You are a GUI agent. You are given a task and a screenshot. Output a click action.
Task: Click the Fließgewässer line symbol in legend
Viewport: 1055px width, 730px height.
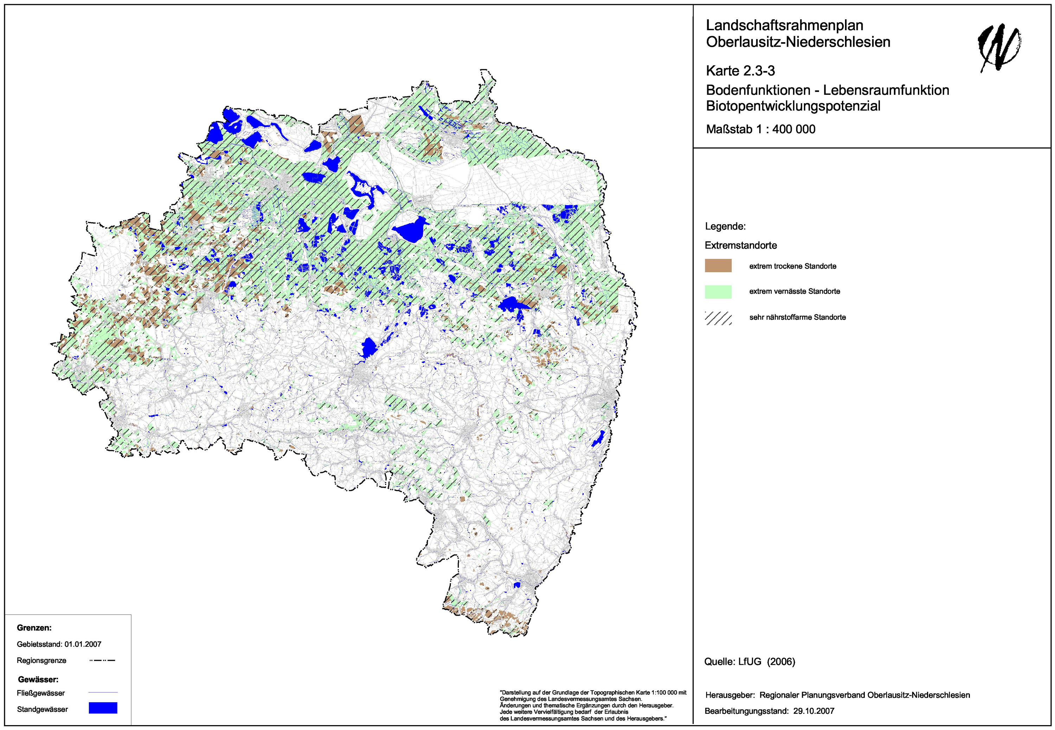(103, 693)
